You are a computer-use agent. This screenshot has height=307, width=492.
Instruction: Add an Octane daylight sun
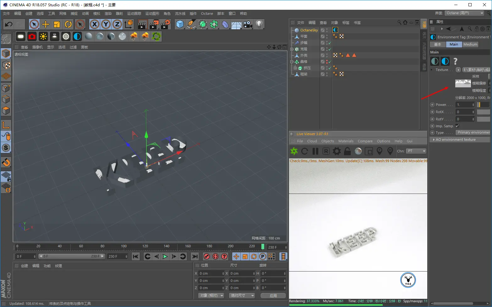click(43, 36)
